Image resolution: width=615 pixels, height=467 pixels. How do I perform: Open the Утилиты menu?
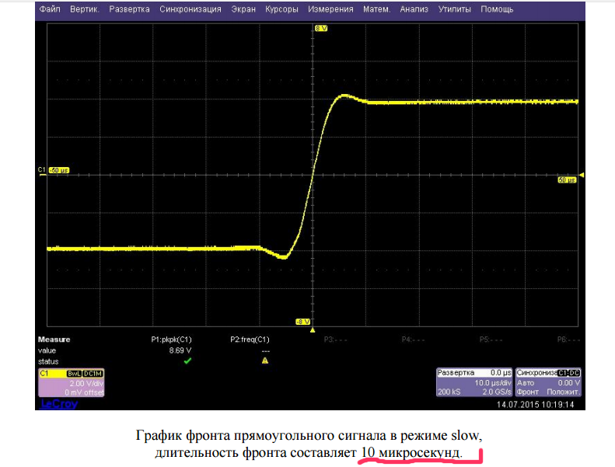click(454, 10)
